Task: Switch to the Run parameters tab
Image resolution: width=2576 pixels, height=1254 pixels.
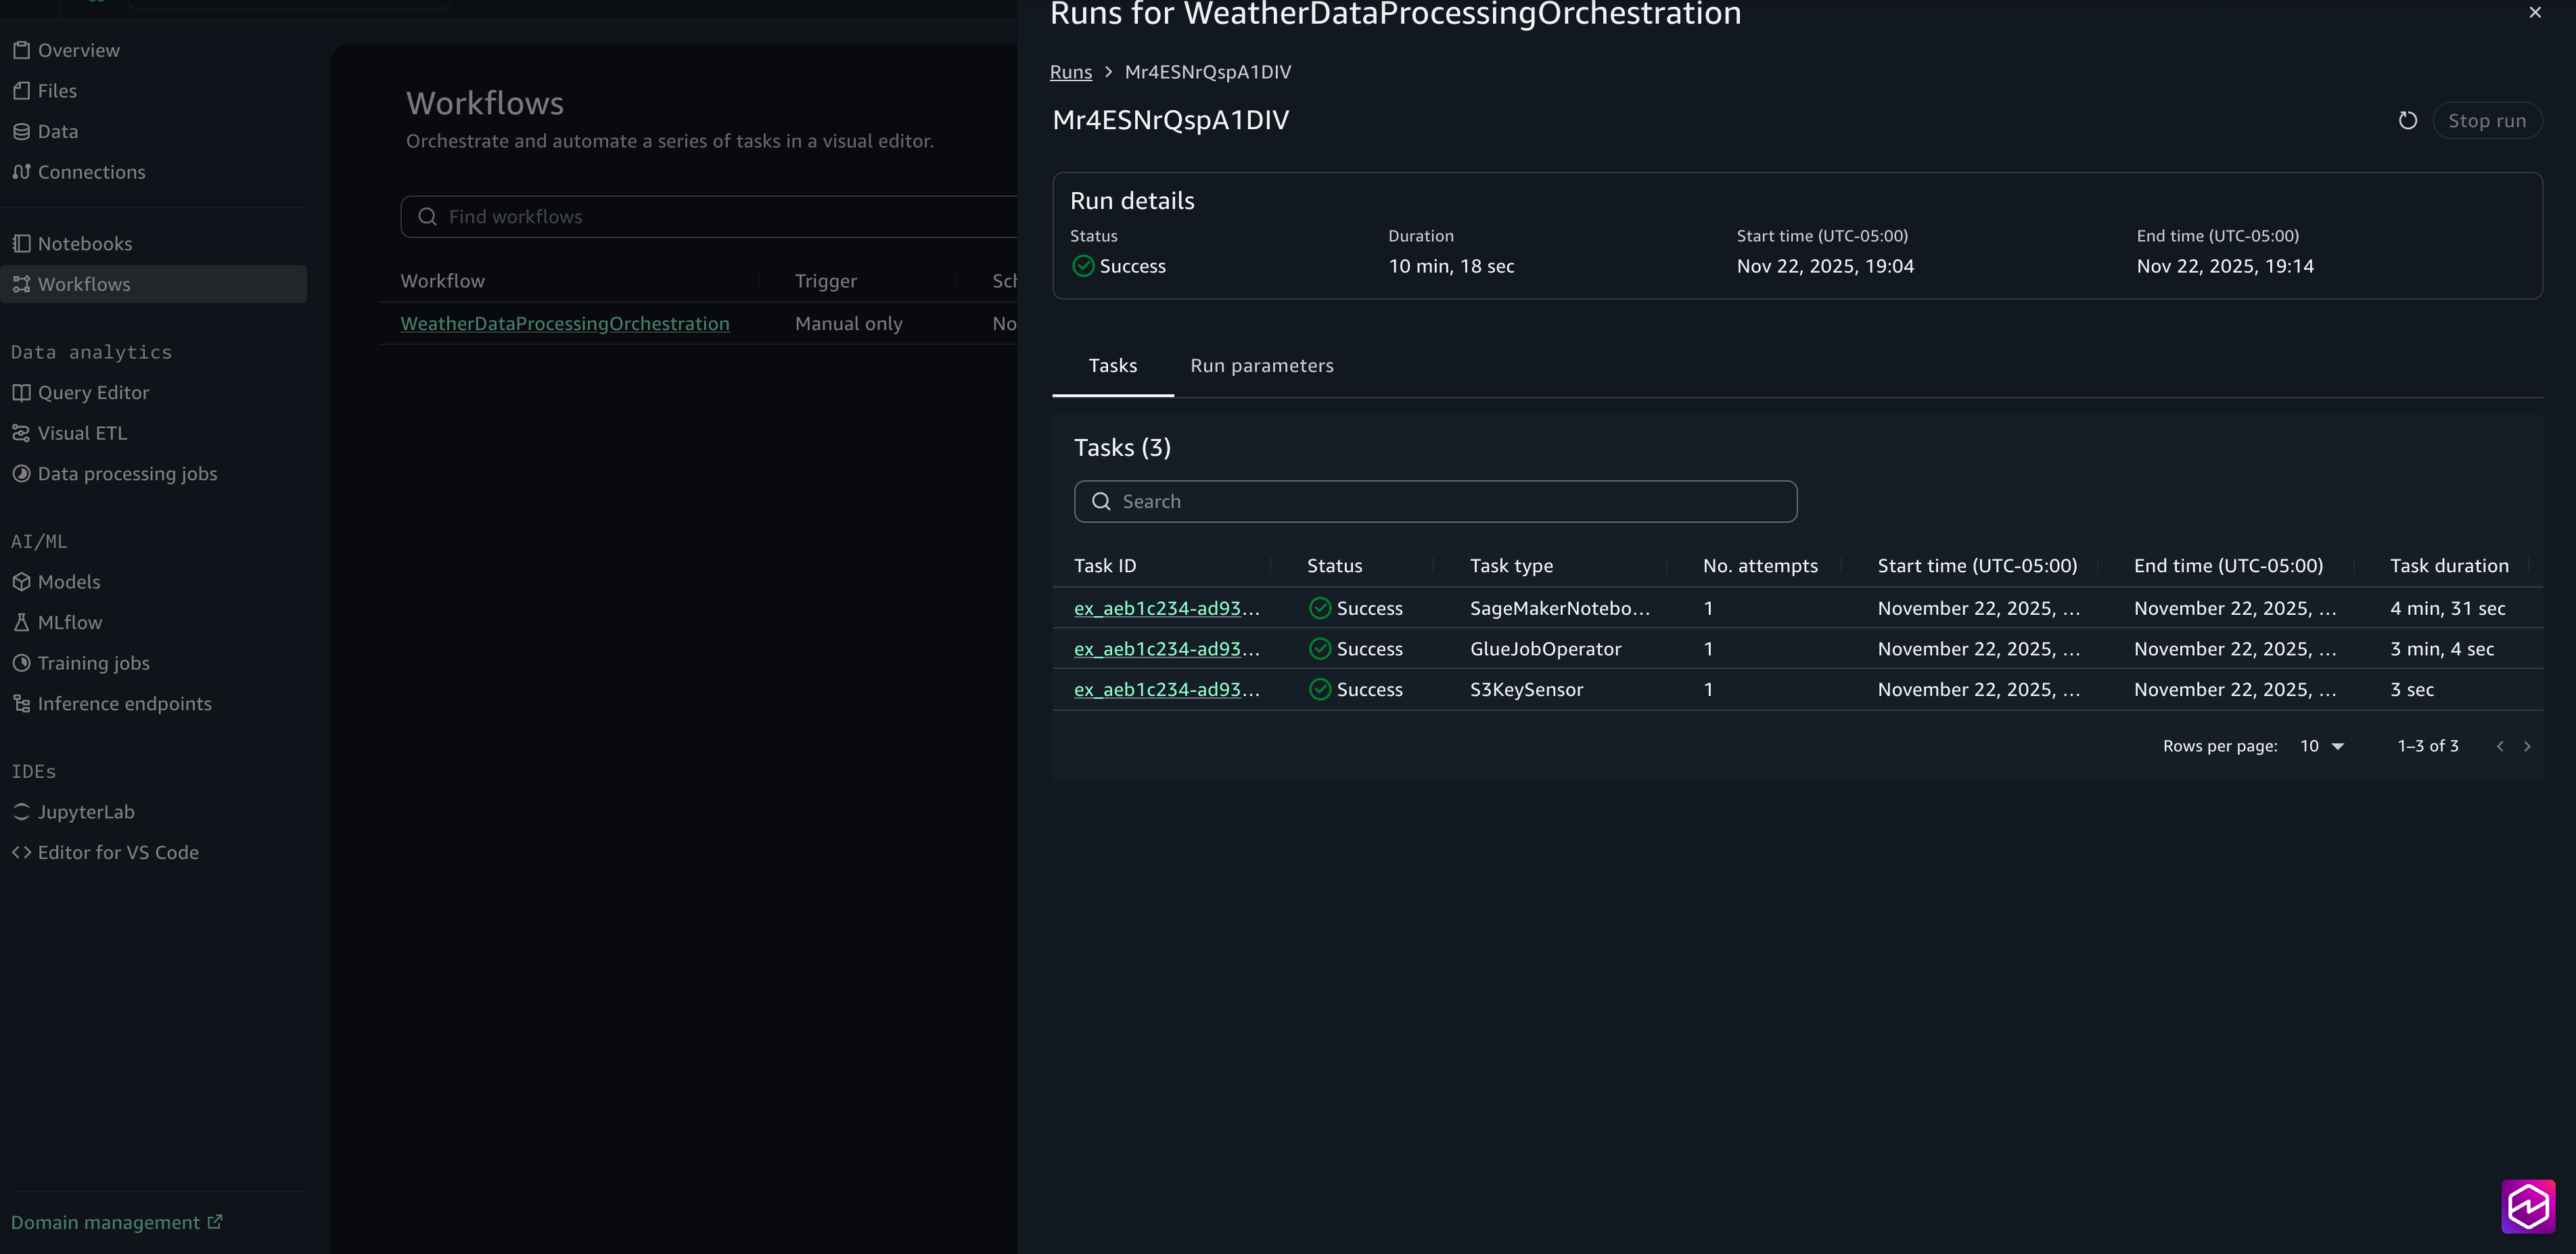Action: pyautogui.click(x=1261, y=366)
